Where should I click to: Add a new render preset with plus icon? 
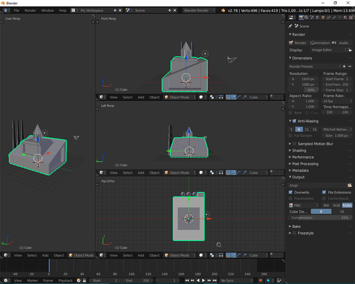point(344,66)
